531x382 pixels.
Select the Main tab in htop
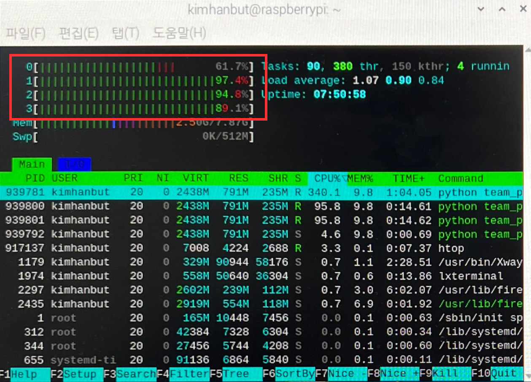point(32,164)
